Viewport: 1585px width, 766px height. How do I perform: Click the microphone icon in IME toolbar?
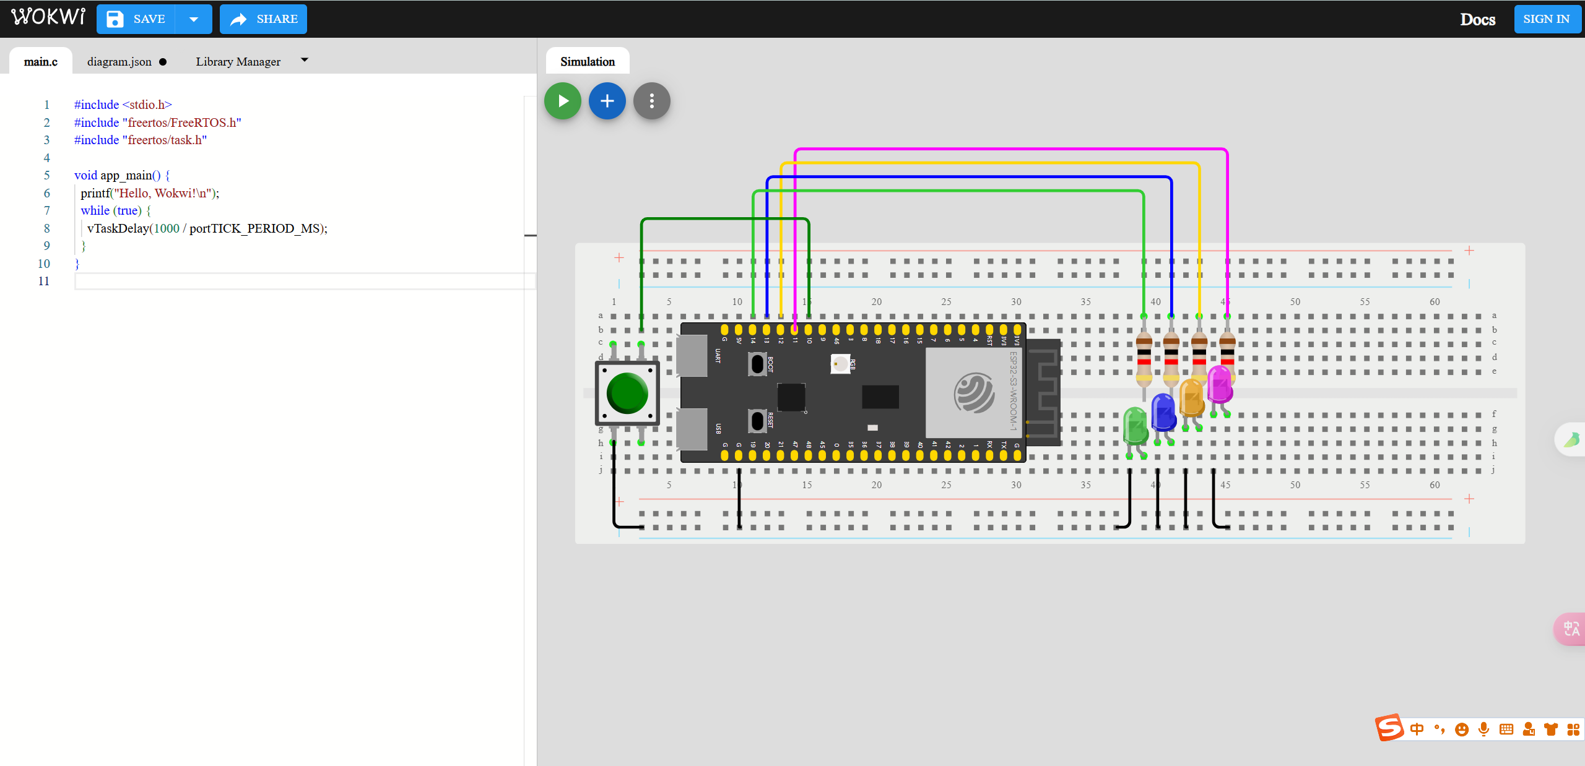point(1483,729)
